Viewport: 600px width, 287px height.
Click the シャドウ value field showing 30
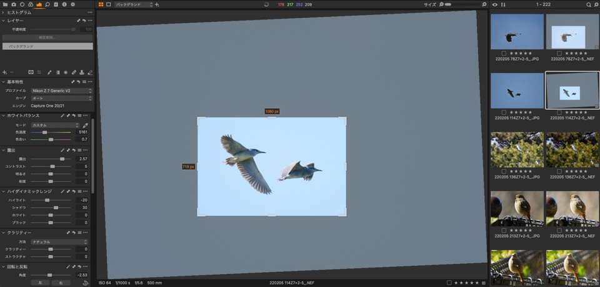(82, 208)
